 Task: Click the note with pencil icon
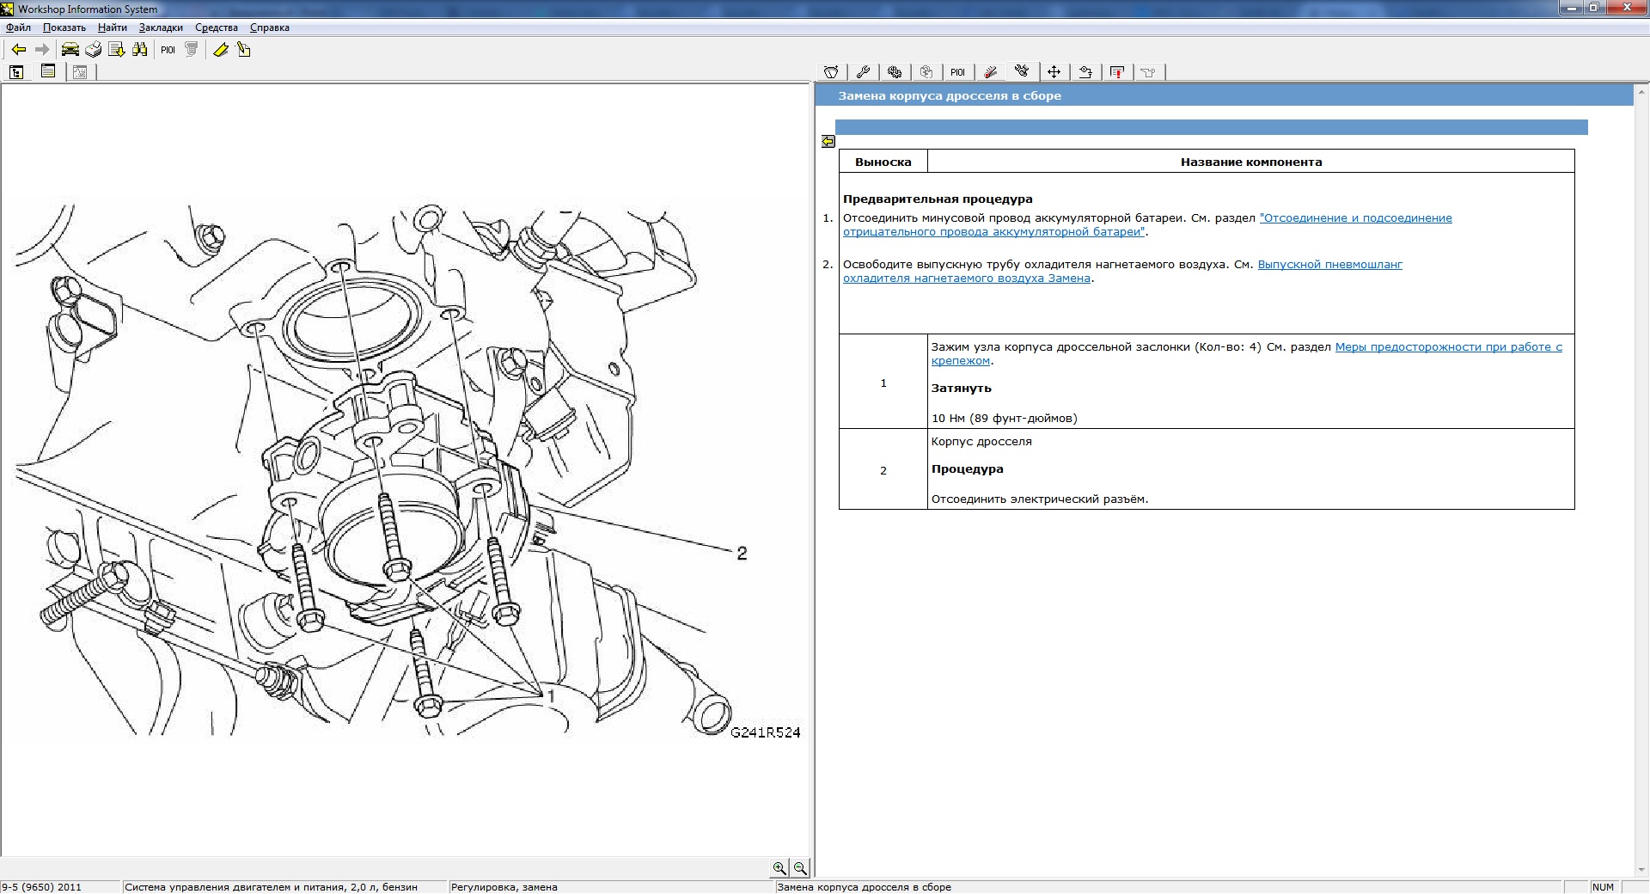tap(244, 50)
